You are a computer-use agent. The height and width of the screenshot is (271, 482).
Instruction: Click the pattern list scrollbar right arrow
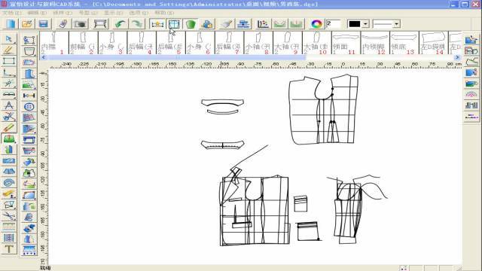[x=457, y=57]
